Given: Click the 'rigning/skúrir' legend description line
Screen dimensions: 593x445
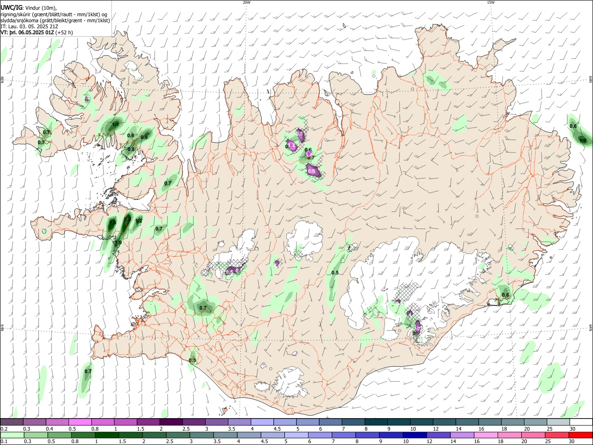Looking at the screenshot, I should (54, 14).
